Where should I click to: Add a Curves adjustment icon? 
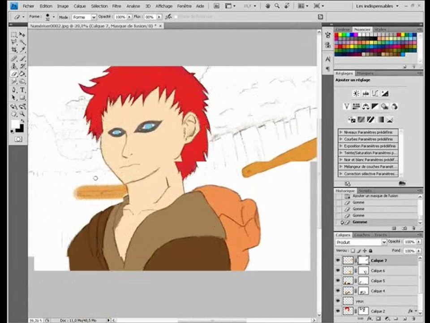click(x=375, y=93)
